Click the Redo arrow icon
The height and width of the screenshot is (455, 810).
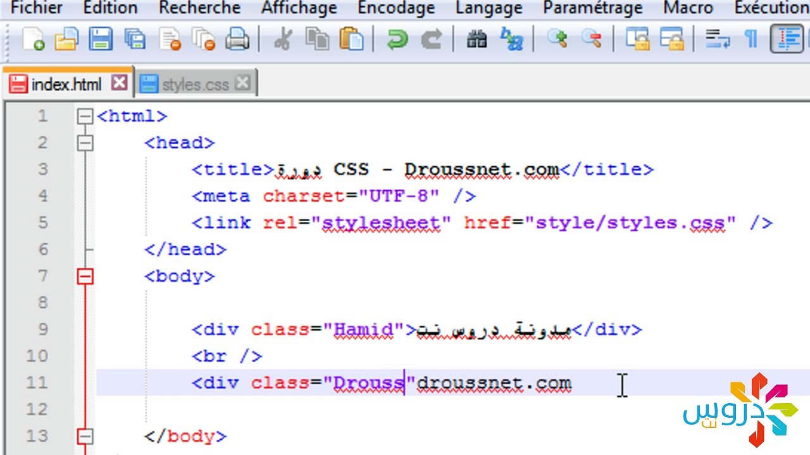click(x=431, y=39)
